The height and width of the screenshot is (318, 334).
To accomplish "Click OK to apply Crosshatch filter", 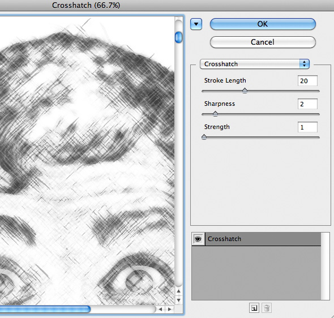I will 263,24.
